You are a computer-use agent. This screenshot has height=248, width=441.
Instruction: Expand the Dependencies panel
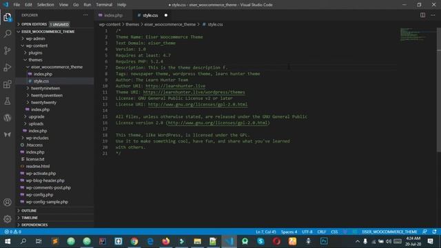(x=55, y=225)
